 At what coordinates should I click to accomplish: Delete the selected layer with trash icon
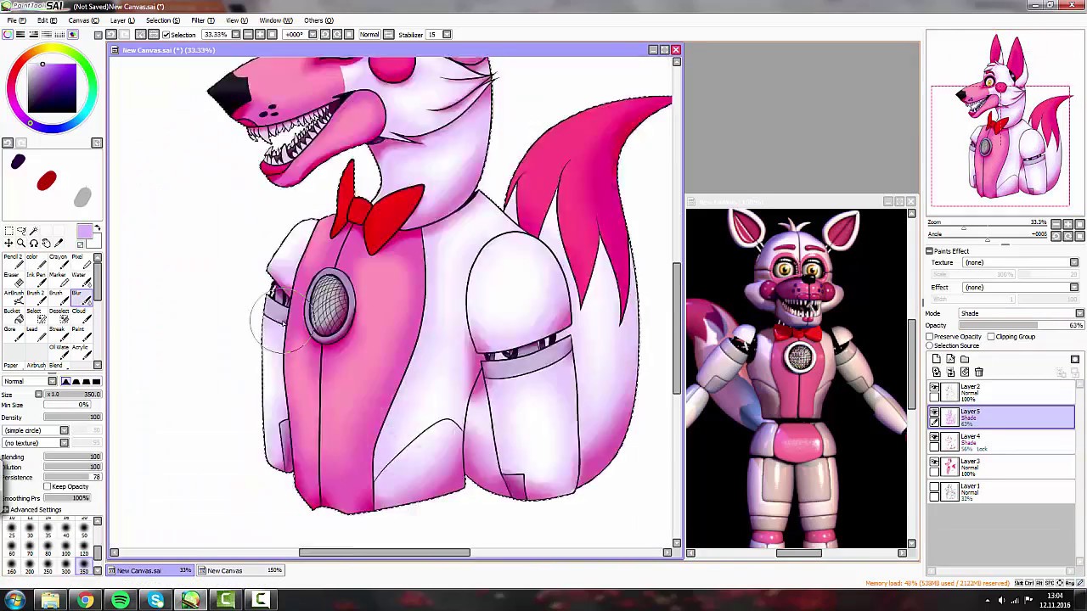pos(978,372)
